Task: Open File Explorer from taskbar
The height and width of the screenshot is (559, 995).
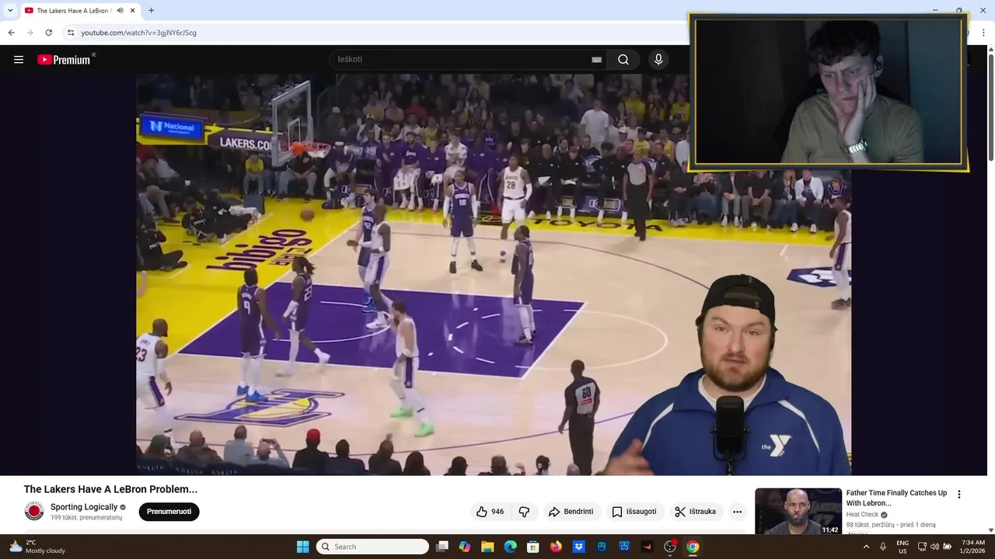Action: pyautogui.click(x=487, y=547)
